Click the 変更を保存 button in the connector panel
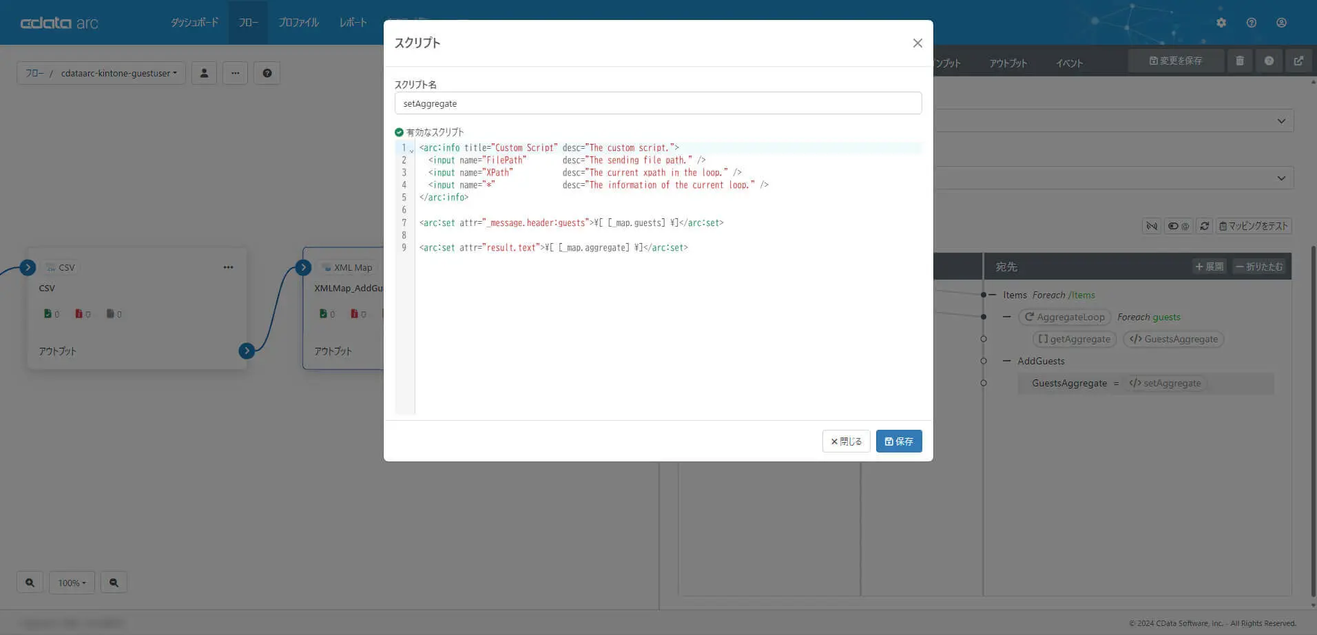The image size is (1317, 635). 1176,61
